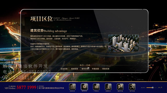This screenshot has height=93, width=167.
Task: Click the music equalizer bars icon
Action: (x=160, y=87)
